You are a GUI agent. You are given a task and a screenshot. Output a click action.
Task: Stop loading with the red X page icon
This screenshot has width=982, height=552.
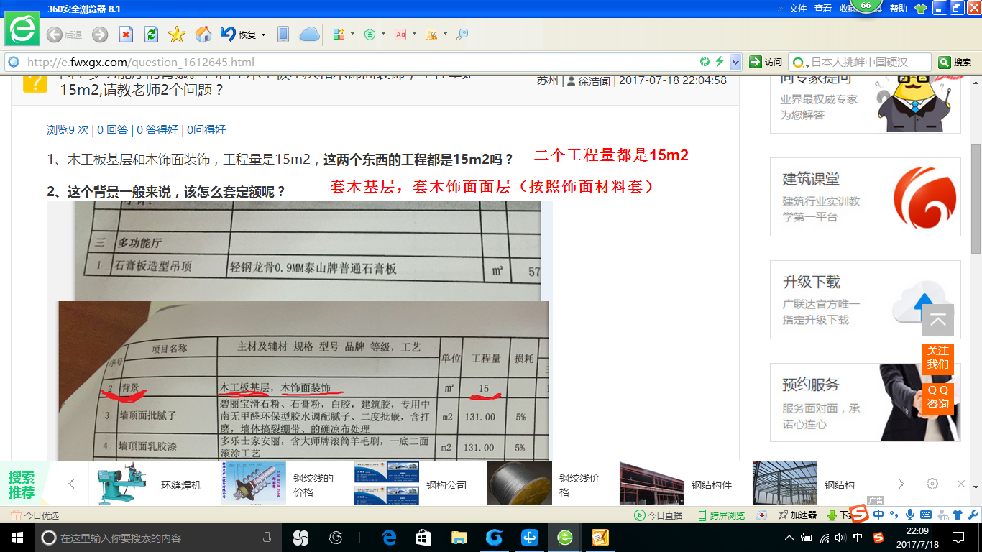pyautogui.click(x=126, y=34)
